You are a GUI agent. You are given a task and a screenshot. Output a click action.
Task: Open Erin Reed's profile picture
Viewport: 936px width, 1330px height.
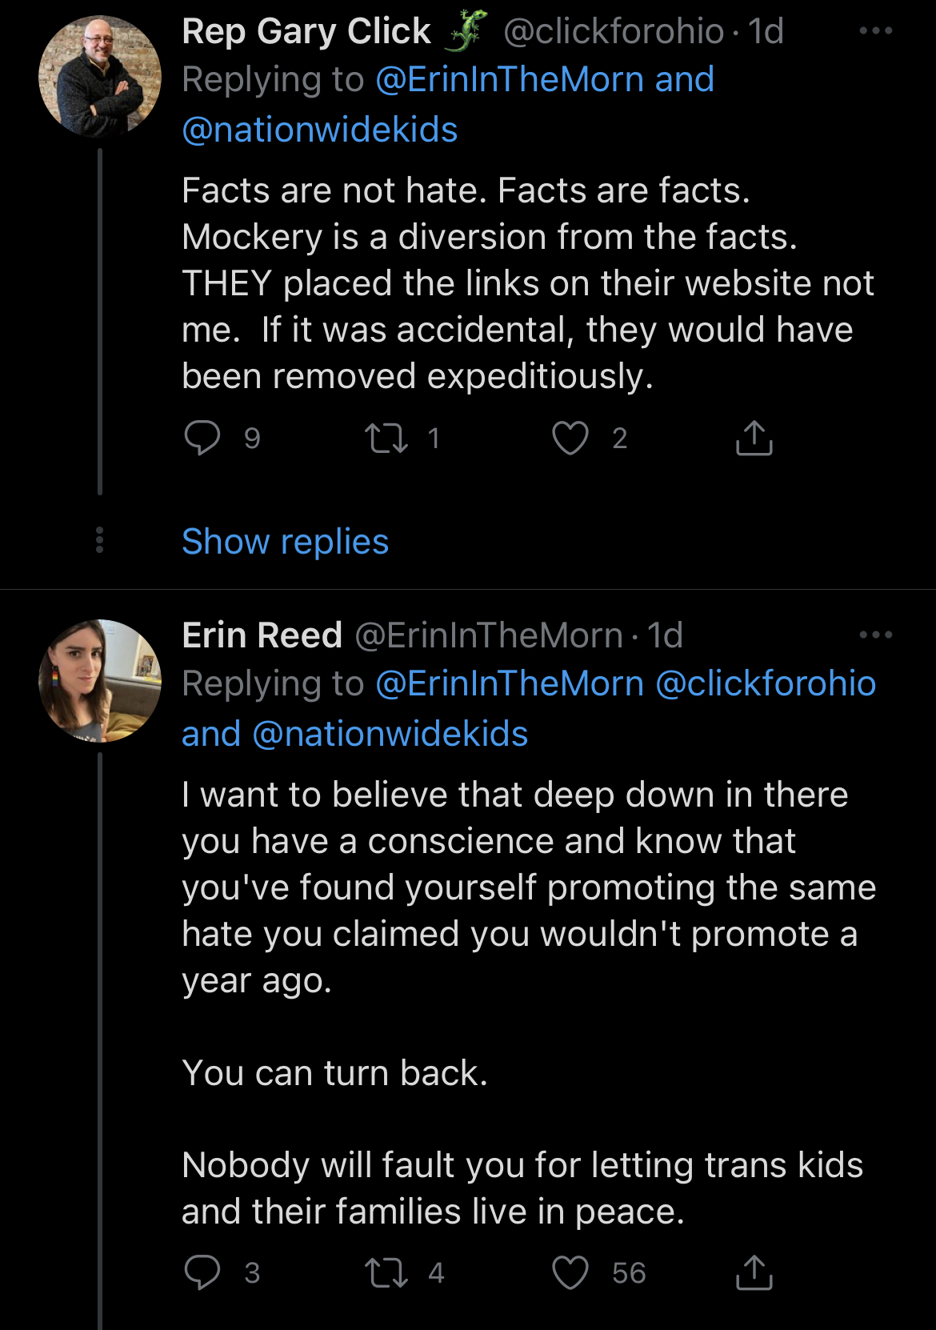100,680
